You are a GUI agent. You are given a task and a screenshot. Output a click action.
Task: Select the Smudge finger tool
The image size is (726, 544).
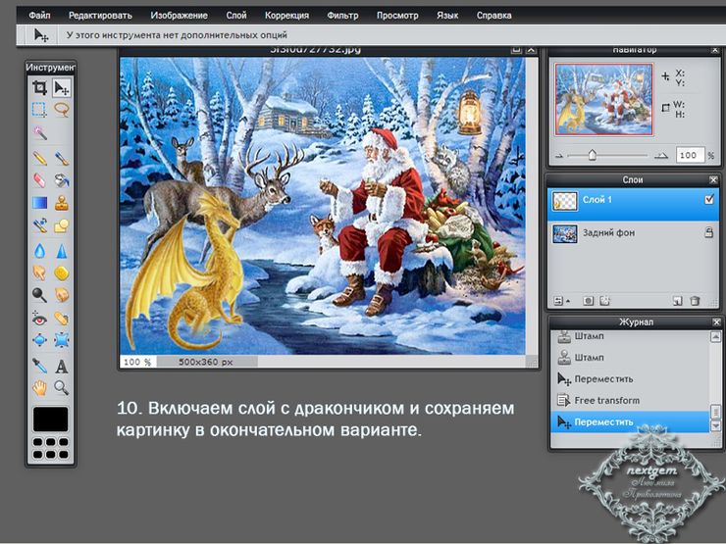(x=39, y=272)
